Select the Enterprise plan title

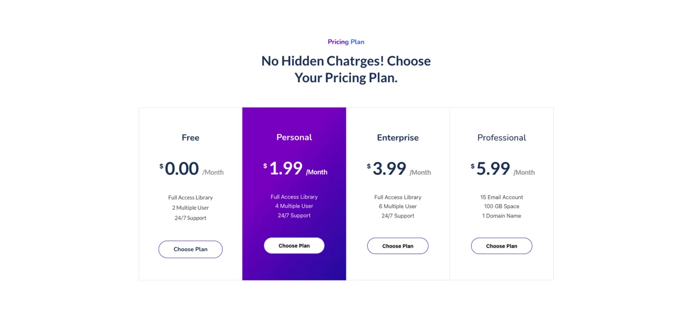click(398, 138)
